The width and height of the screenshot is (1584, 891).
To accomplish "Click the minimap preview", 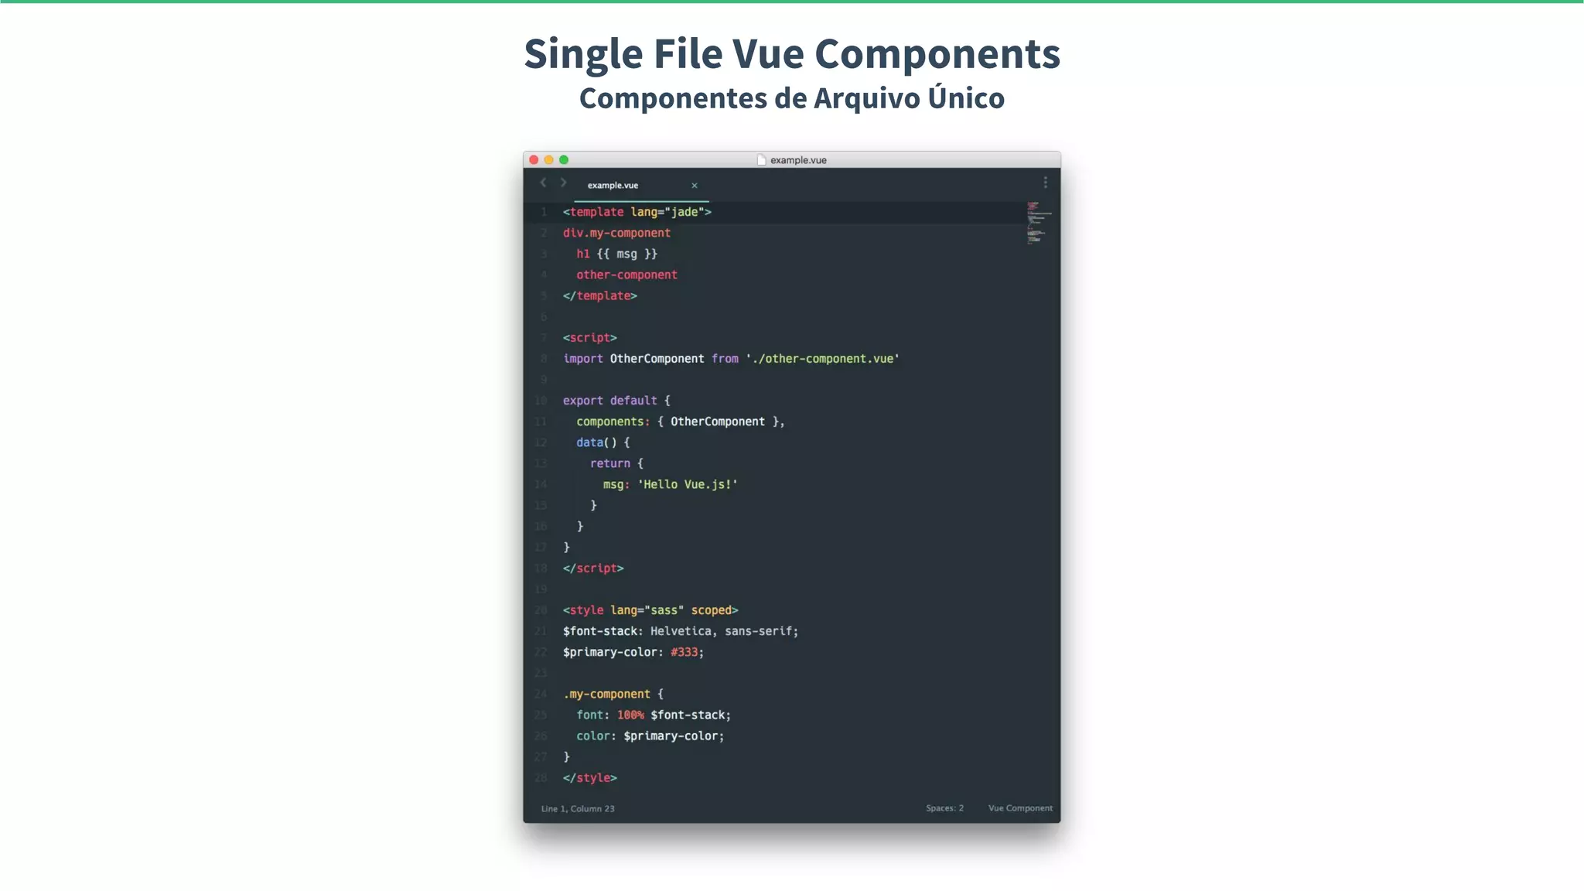I will 1039,223.
